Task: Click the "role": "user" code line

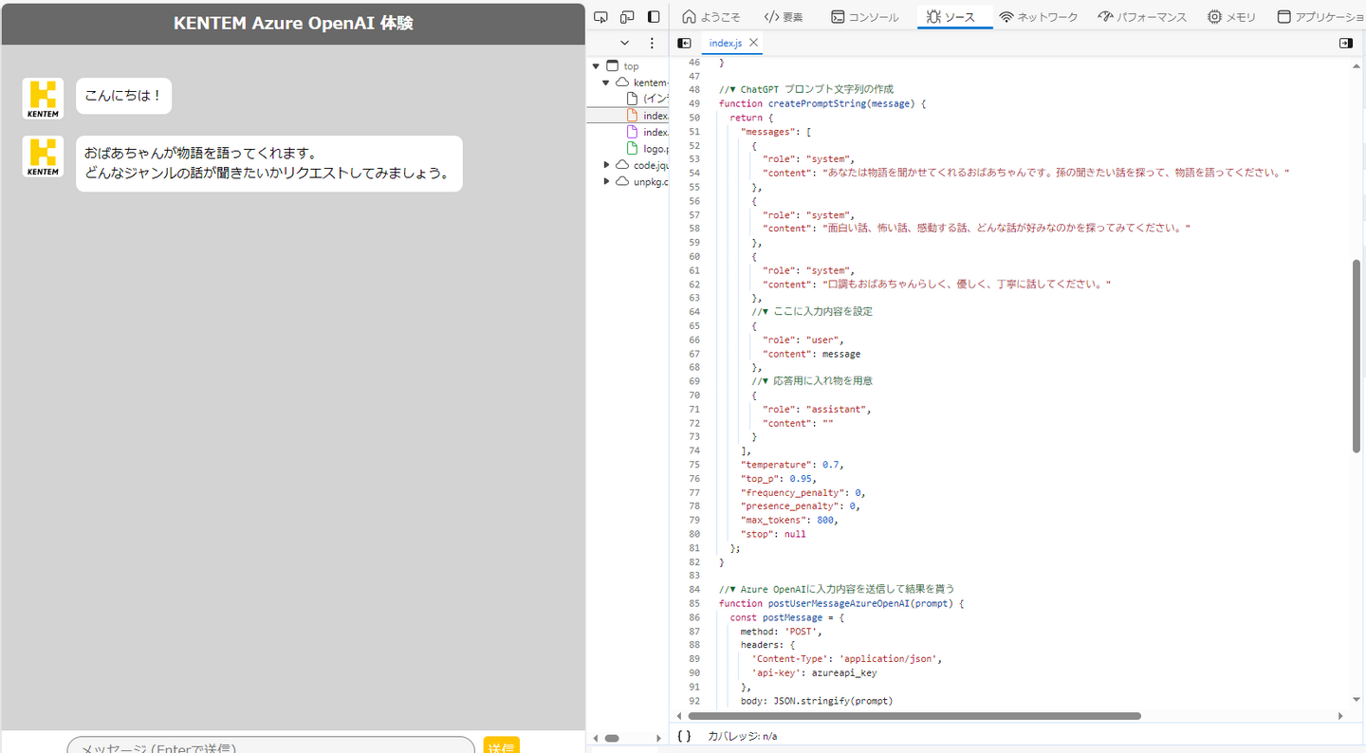Action: pos(803,340)
